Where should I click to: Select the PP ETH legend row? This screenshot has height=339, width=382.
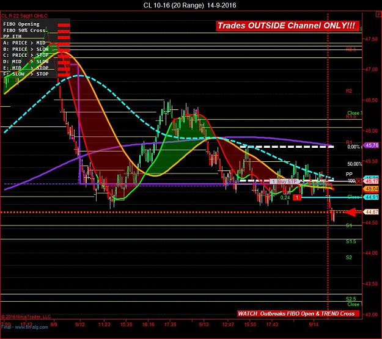[12, 36]
